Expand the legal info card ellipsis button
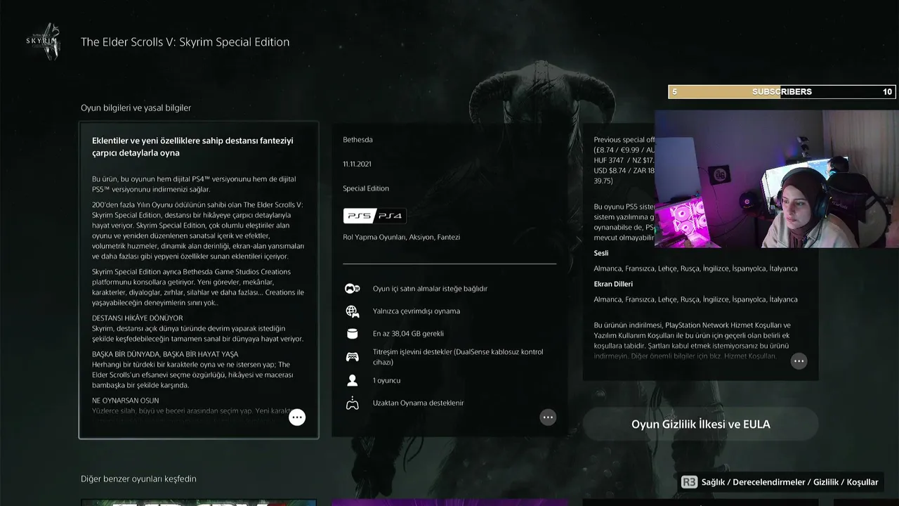Screen dimensions: 899x506 pyautogui.click(x=799, y=361)
